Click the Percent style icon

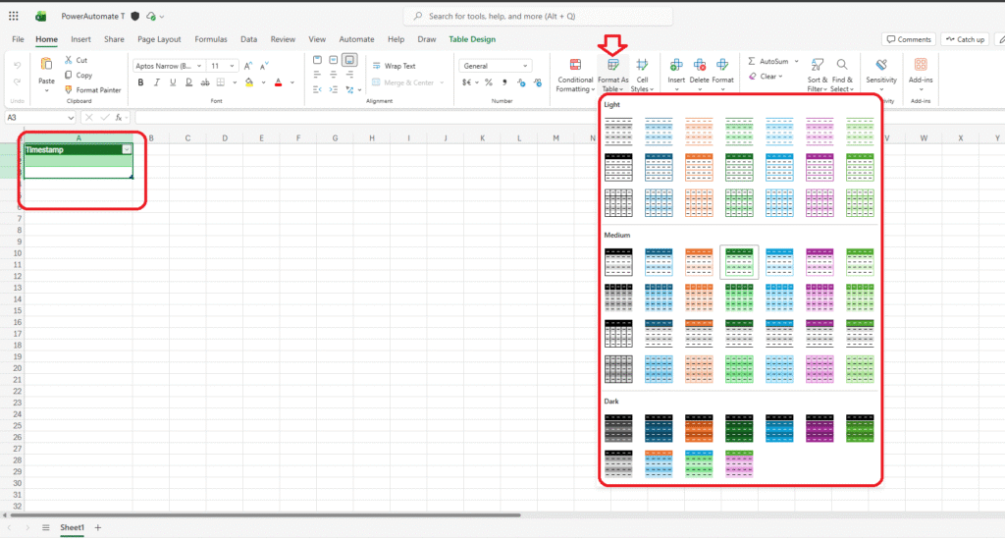point(489,82)
